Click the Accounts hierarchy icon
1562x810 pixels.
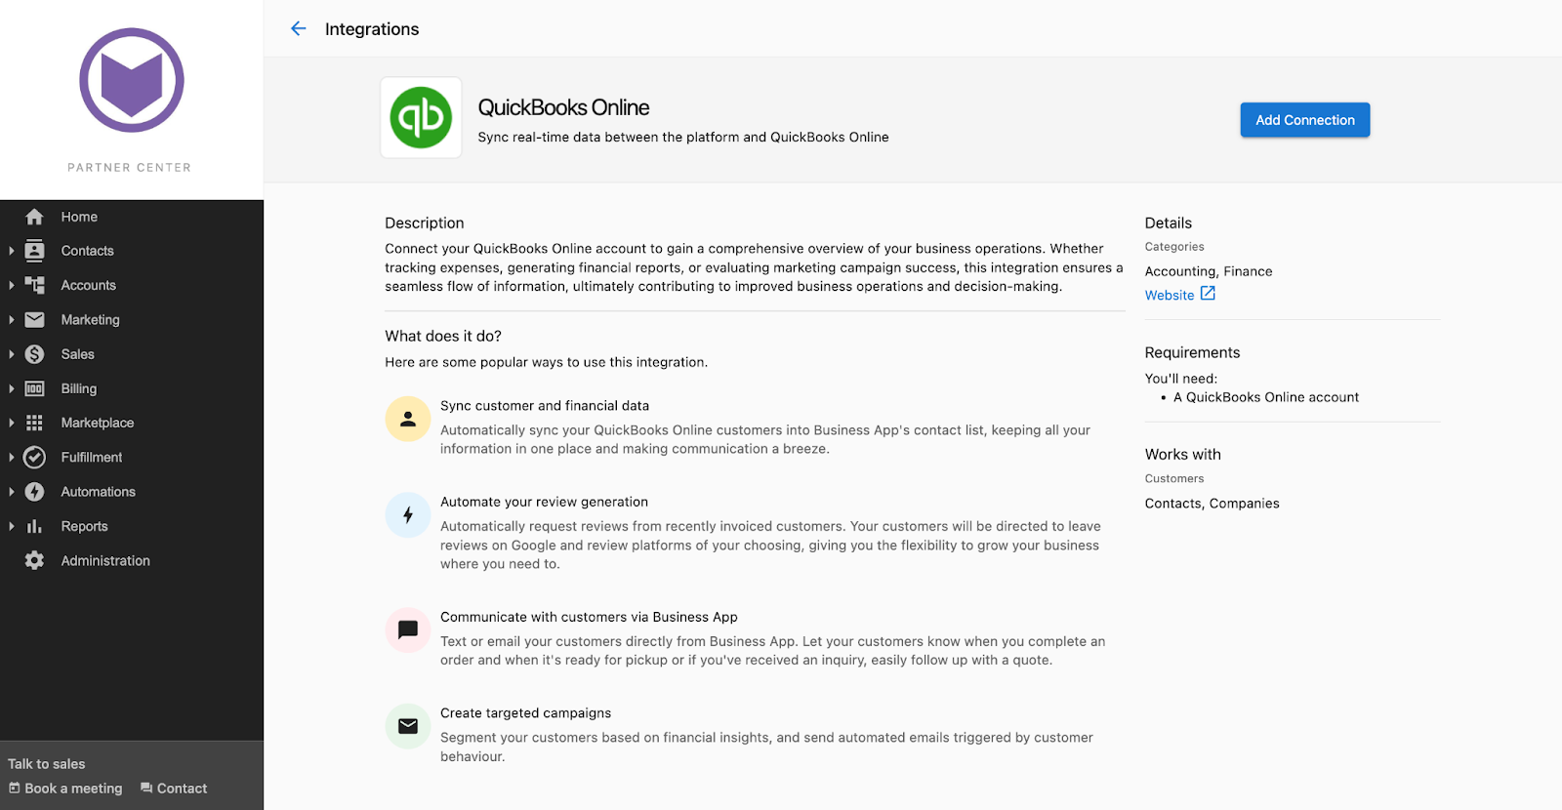pyautogui.click(x=34, y=285)
